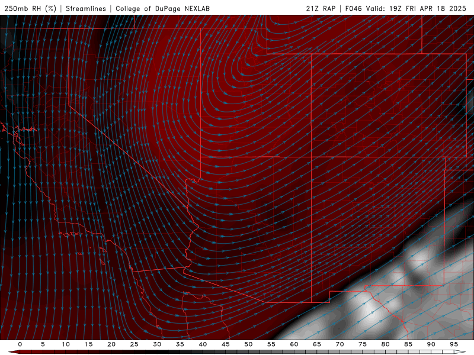Viewport: 474px width, 355px height.
Task: Click the colorbar value label 70
Action: (x=340, y=344)
